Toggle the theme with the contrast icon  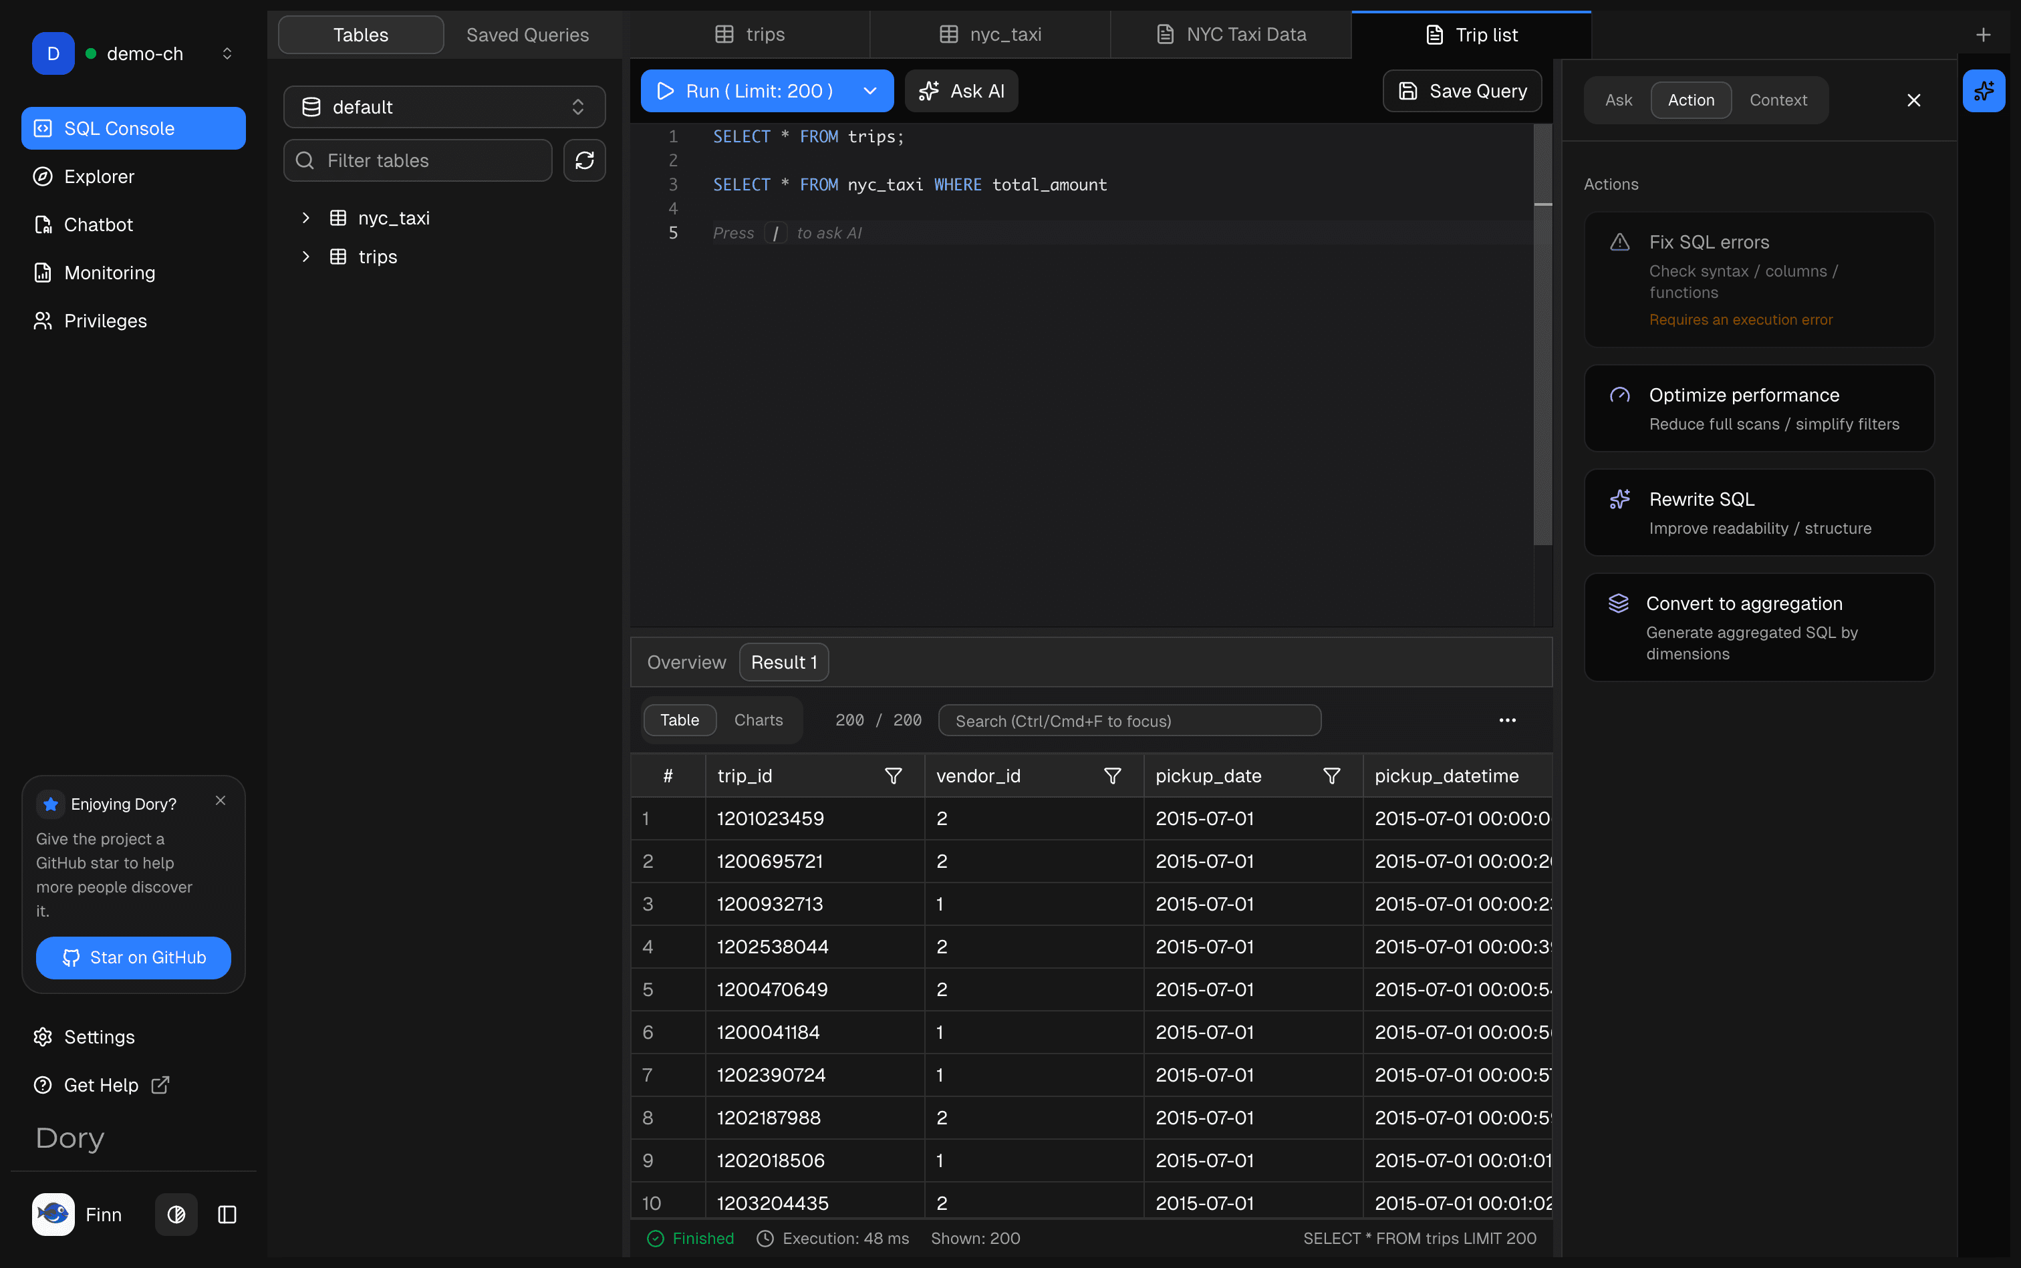[176, 1213]
